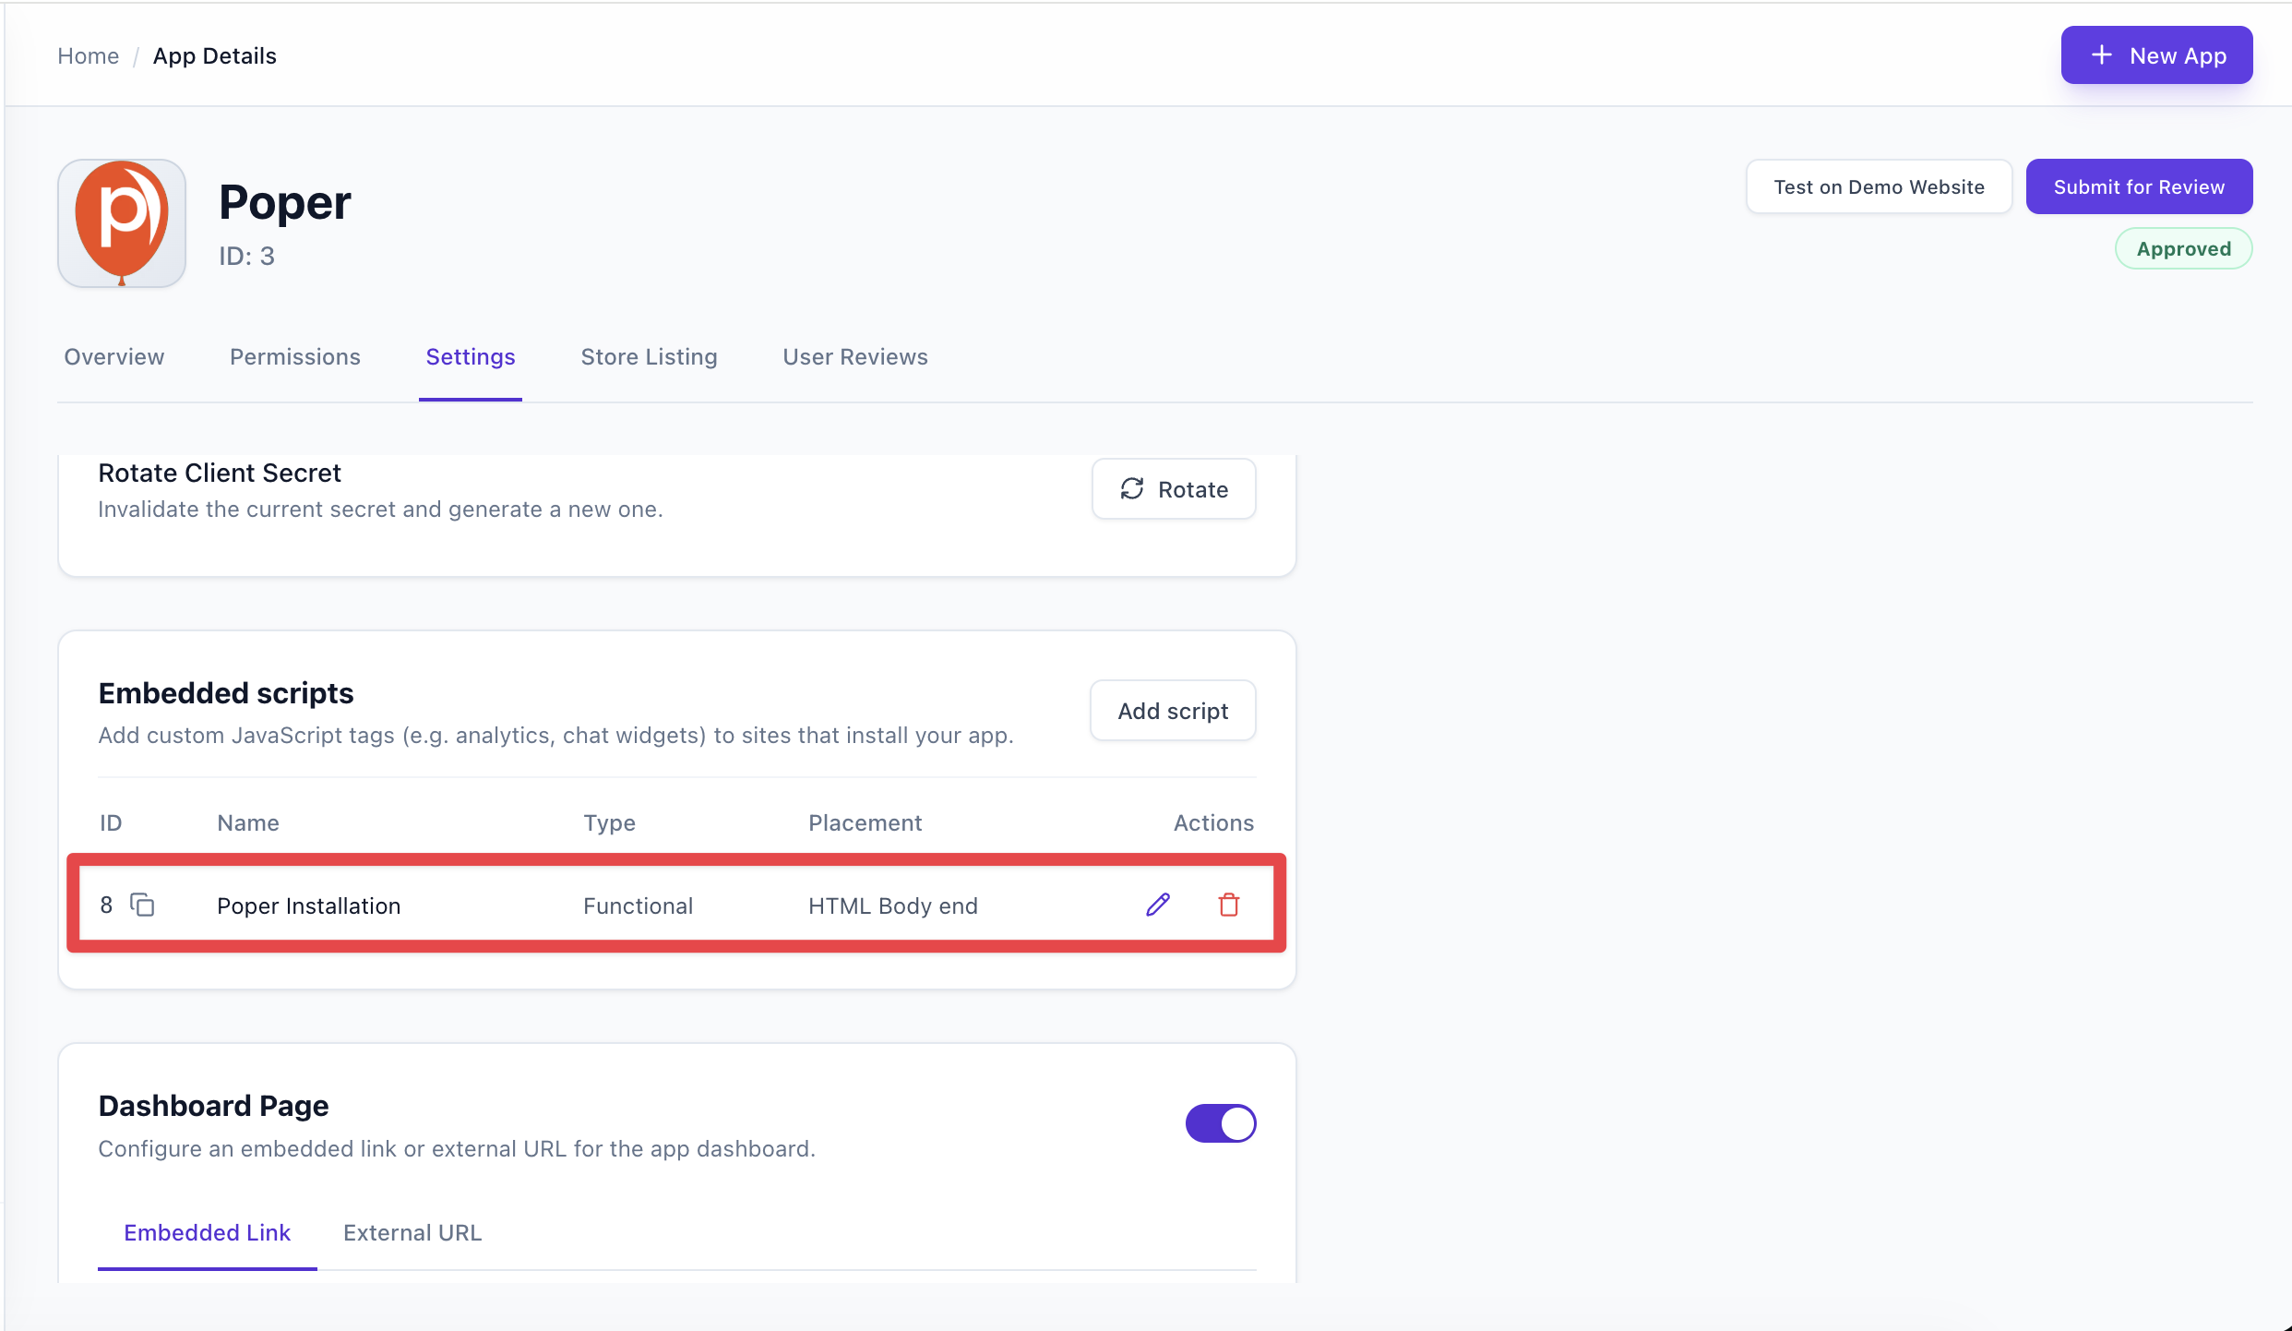The height and width of the screenshot is (1331, 2292).
Task: Rotate the client secret
Action: point(1174,488)
